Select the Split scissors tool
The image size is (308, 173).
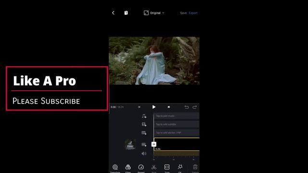click(x=154, y=168)
